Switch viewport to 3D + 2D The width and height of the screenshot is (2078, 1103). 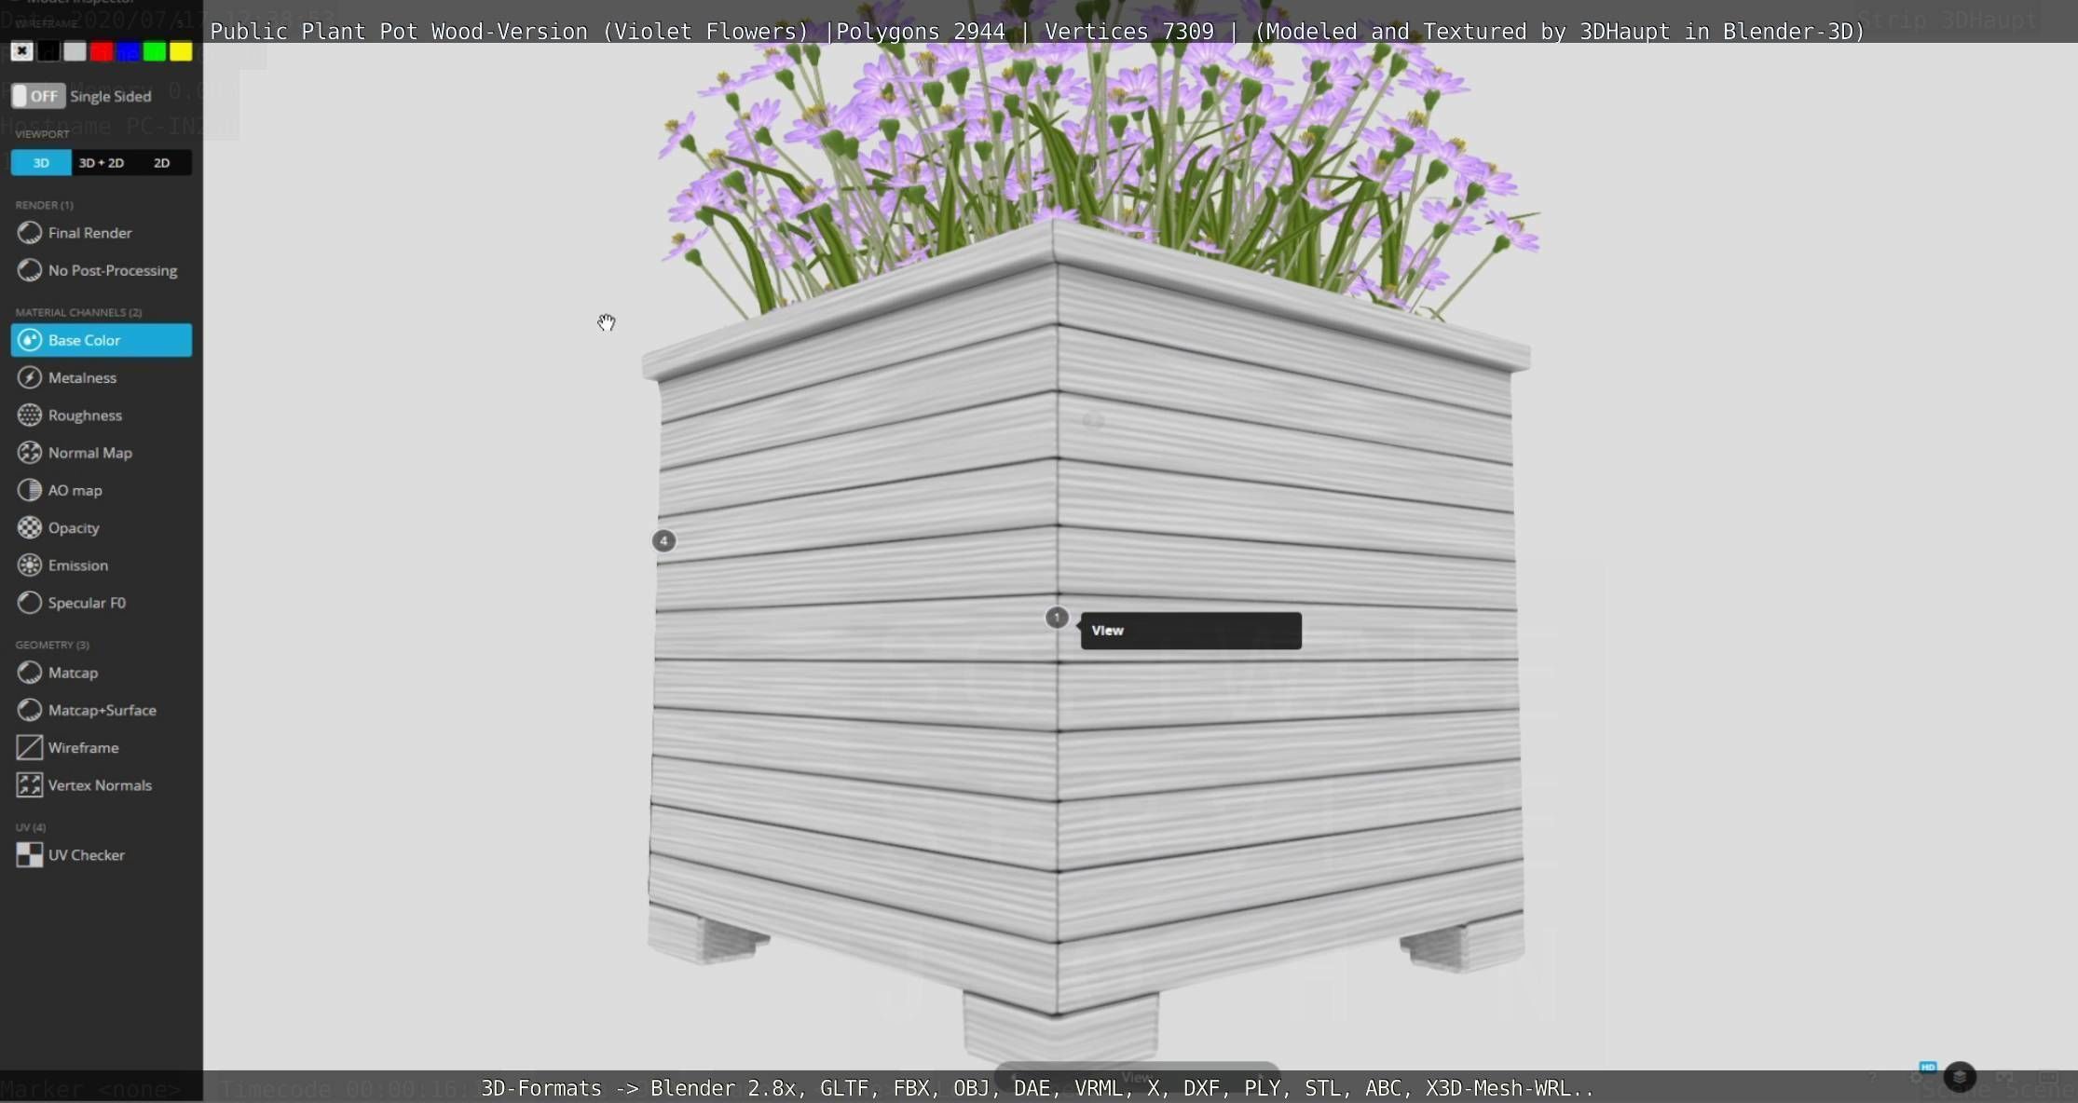pyautogui.click(x=102, y=162)
